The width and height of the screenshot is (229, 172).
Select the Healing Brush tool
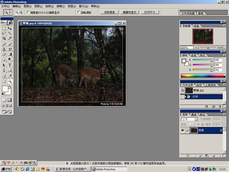point(4,44)
